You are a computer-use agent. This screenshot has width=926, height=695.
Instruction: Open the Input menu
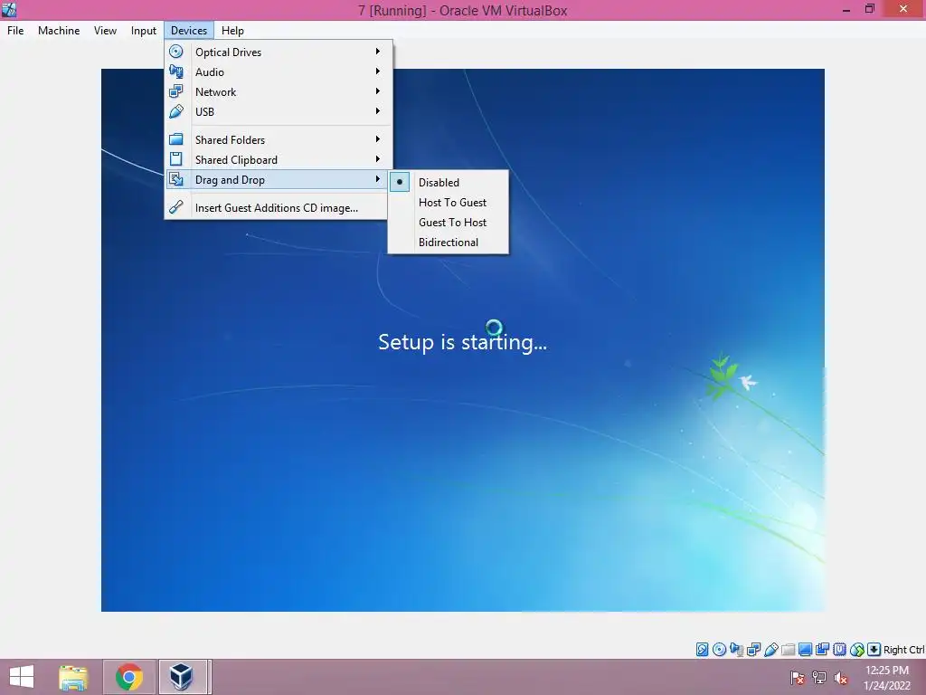coord(144,31)
